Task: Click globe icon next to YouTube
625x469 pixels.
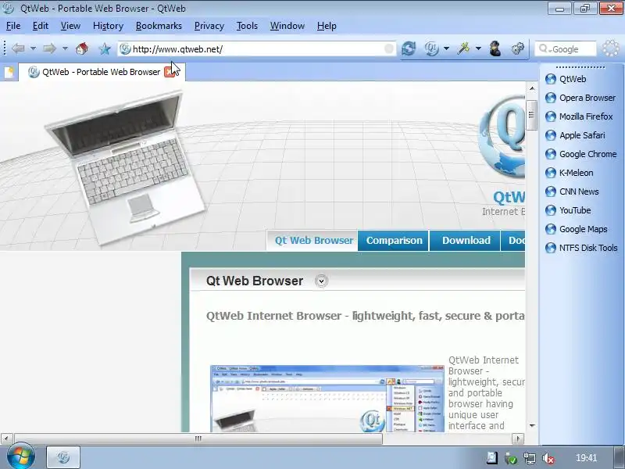Action: click(551, 210)
